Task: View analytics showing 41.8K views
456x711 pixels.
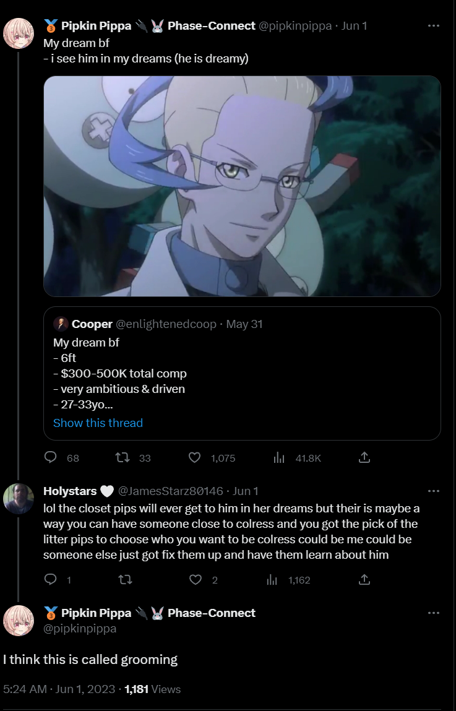Action: point(279,457)
